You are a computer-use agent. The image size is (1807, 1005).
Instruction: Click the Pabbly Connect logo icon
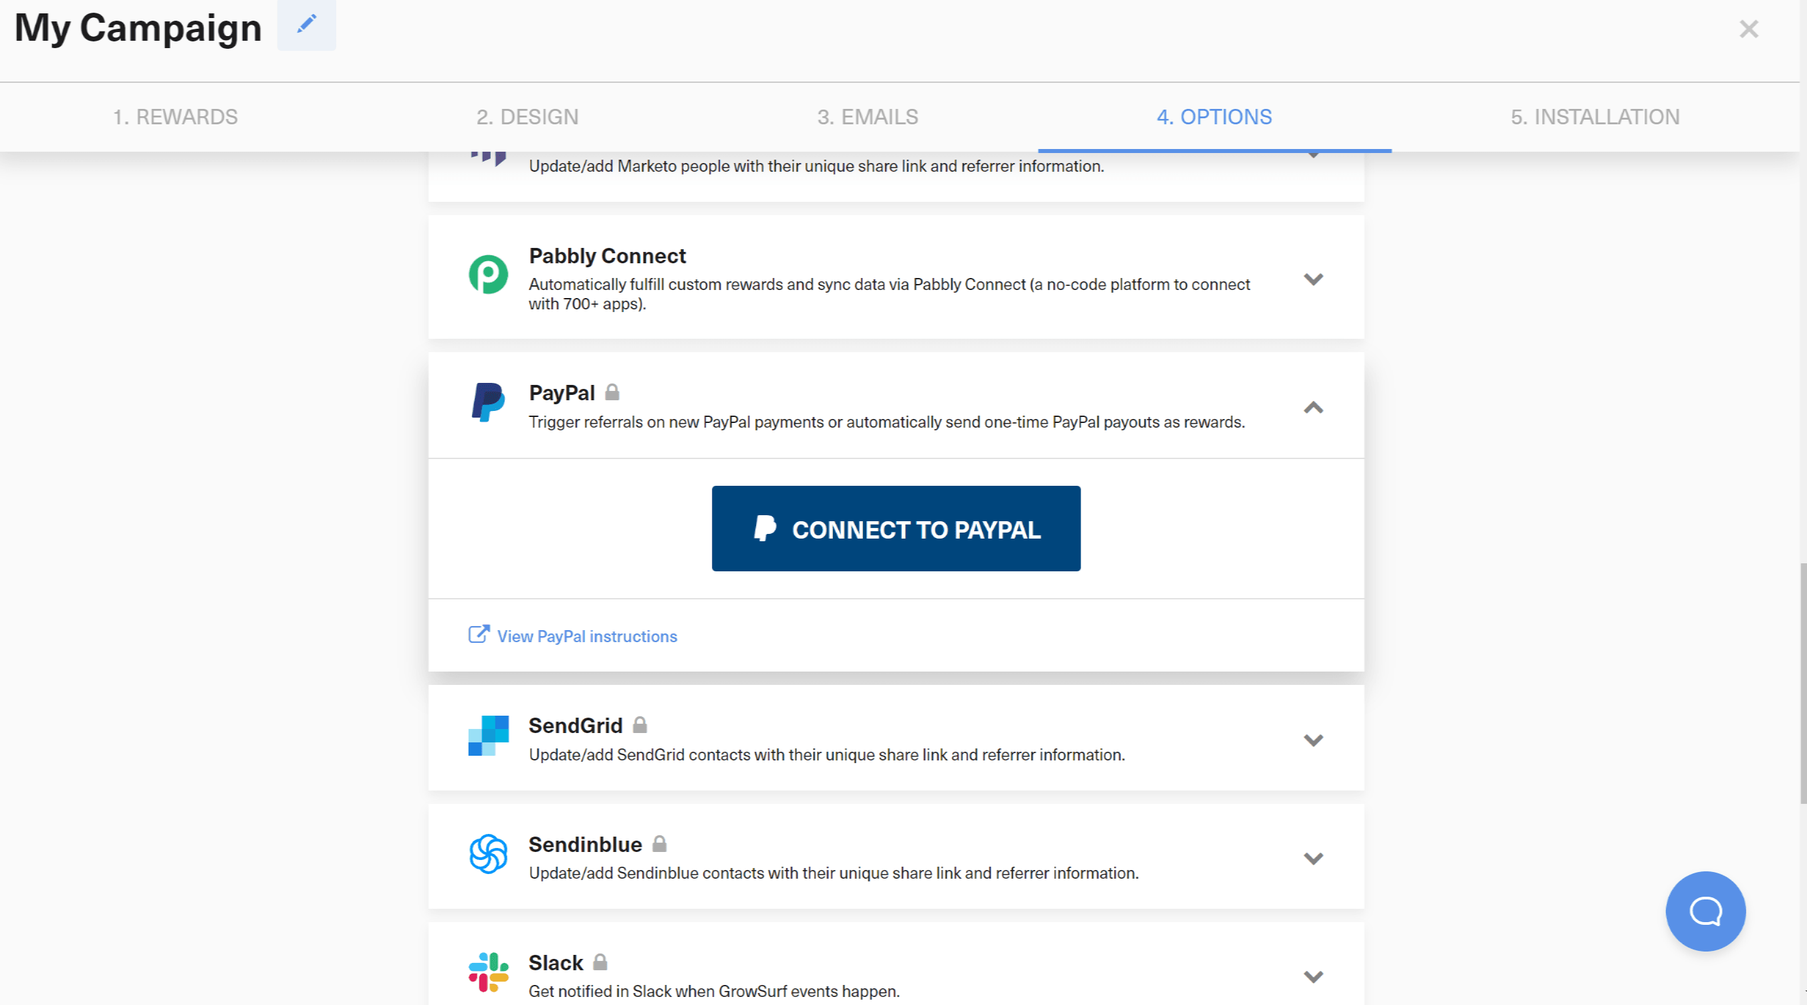pos(489,275)
